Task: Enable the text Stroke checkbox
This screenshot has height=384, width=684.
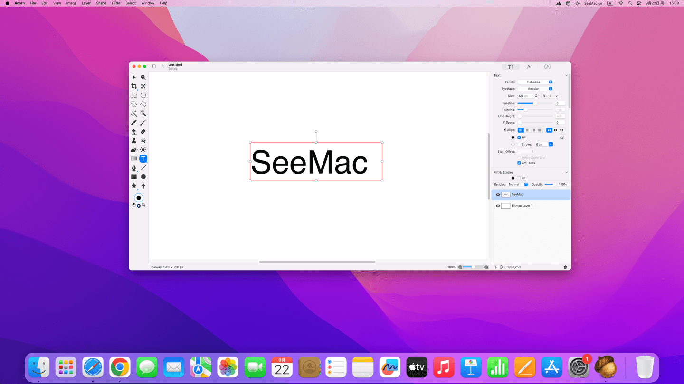Action: pyautogui.click(x=519, y=144)
